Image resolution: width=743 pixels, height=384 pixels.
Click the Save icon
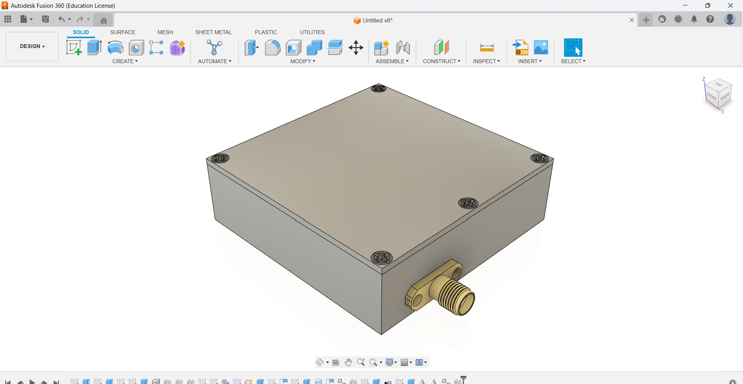tap(45, 19)
